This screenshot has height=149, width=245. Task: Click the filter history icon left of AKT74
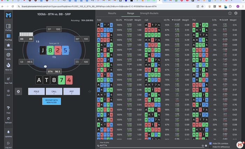click(98, 146)
